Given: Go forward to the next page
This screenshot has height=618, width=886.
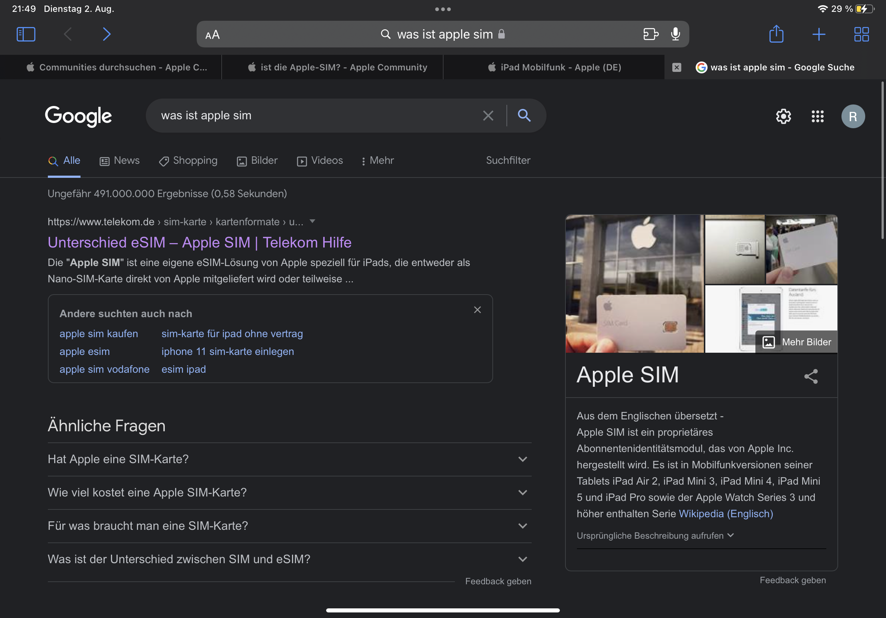Looking at the screenshot, I should click(107, 34).
